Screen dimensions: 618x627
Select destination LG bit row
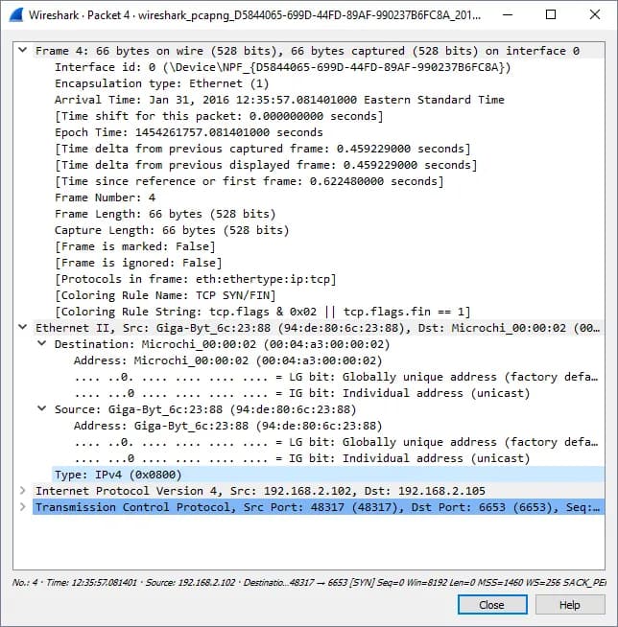(x=338, y=377)
